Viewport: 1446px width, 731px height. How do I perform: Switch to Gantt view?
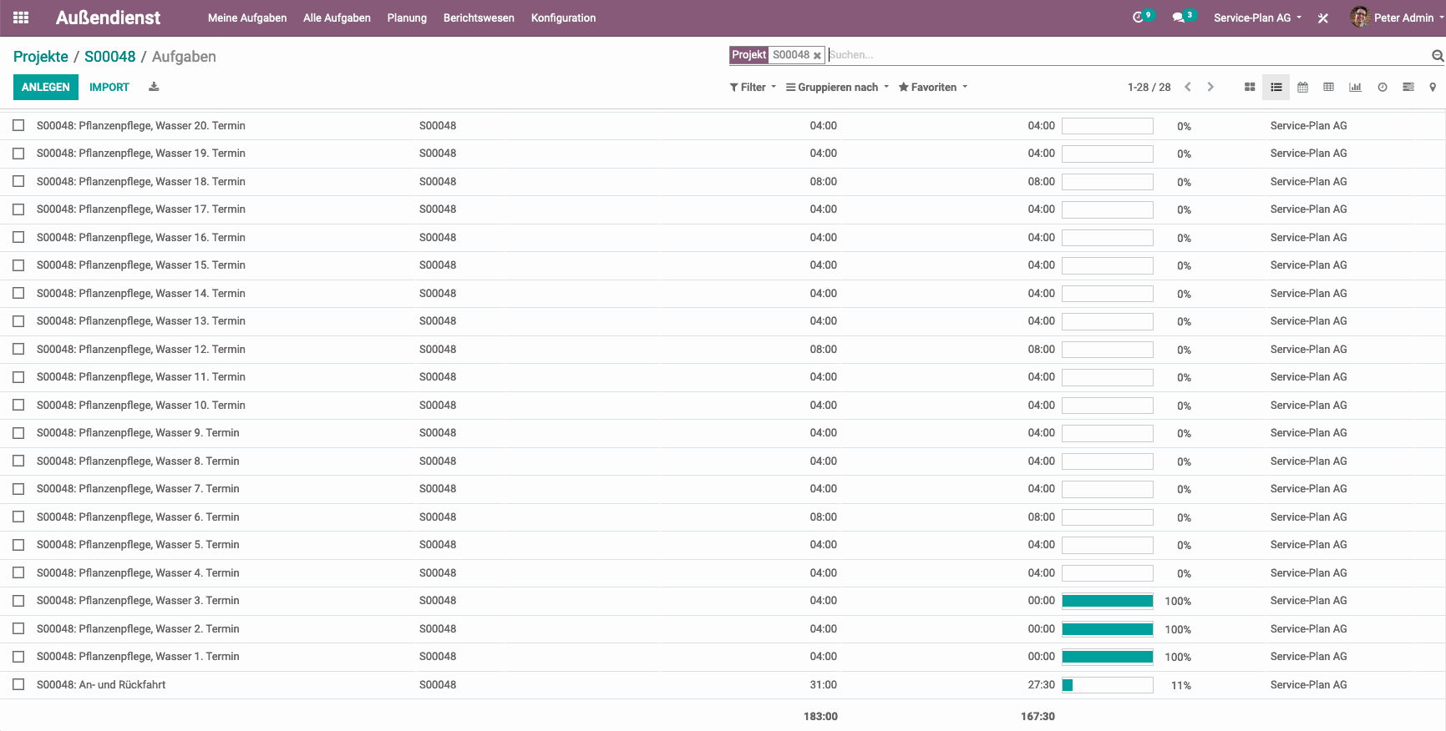(x=1408, y=87)
